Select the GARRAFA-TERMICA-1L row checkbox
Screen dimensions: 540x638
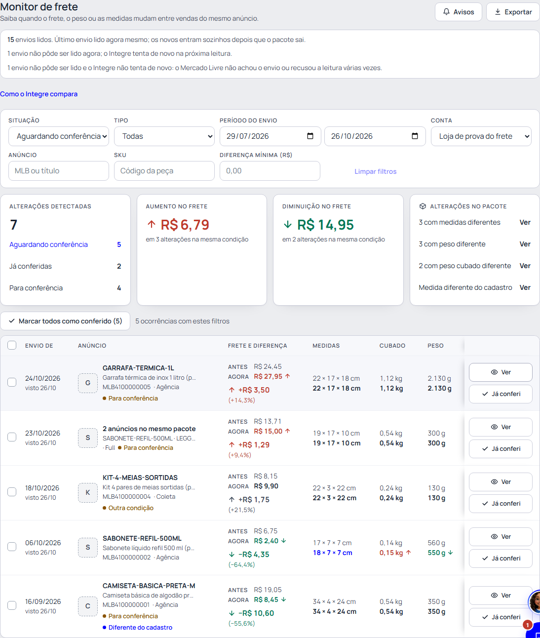pyautogui.click(x=12, y=382)
